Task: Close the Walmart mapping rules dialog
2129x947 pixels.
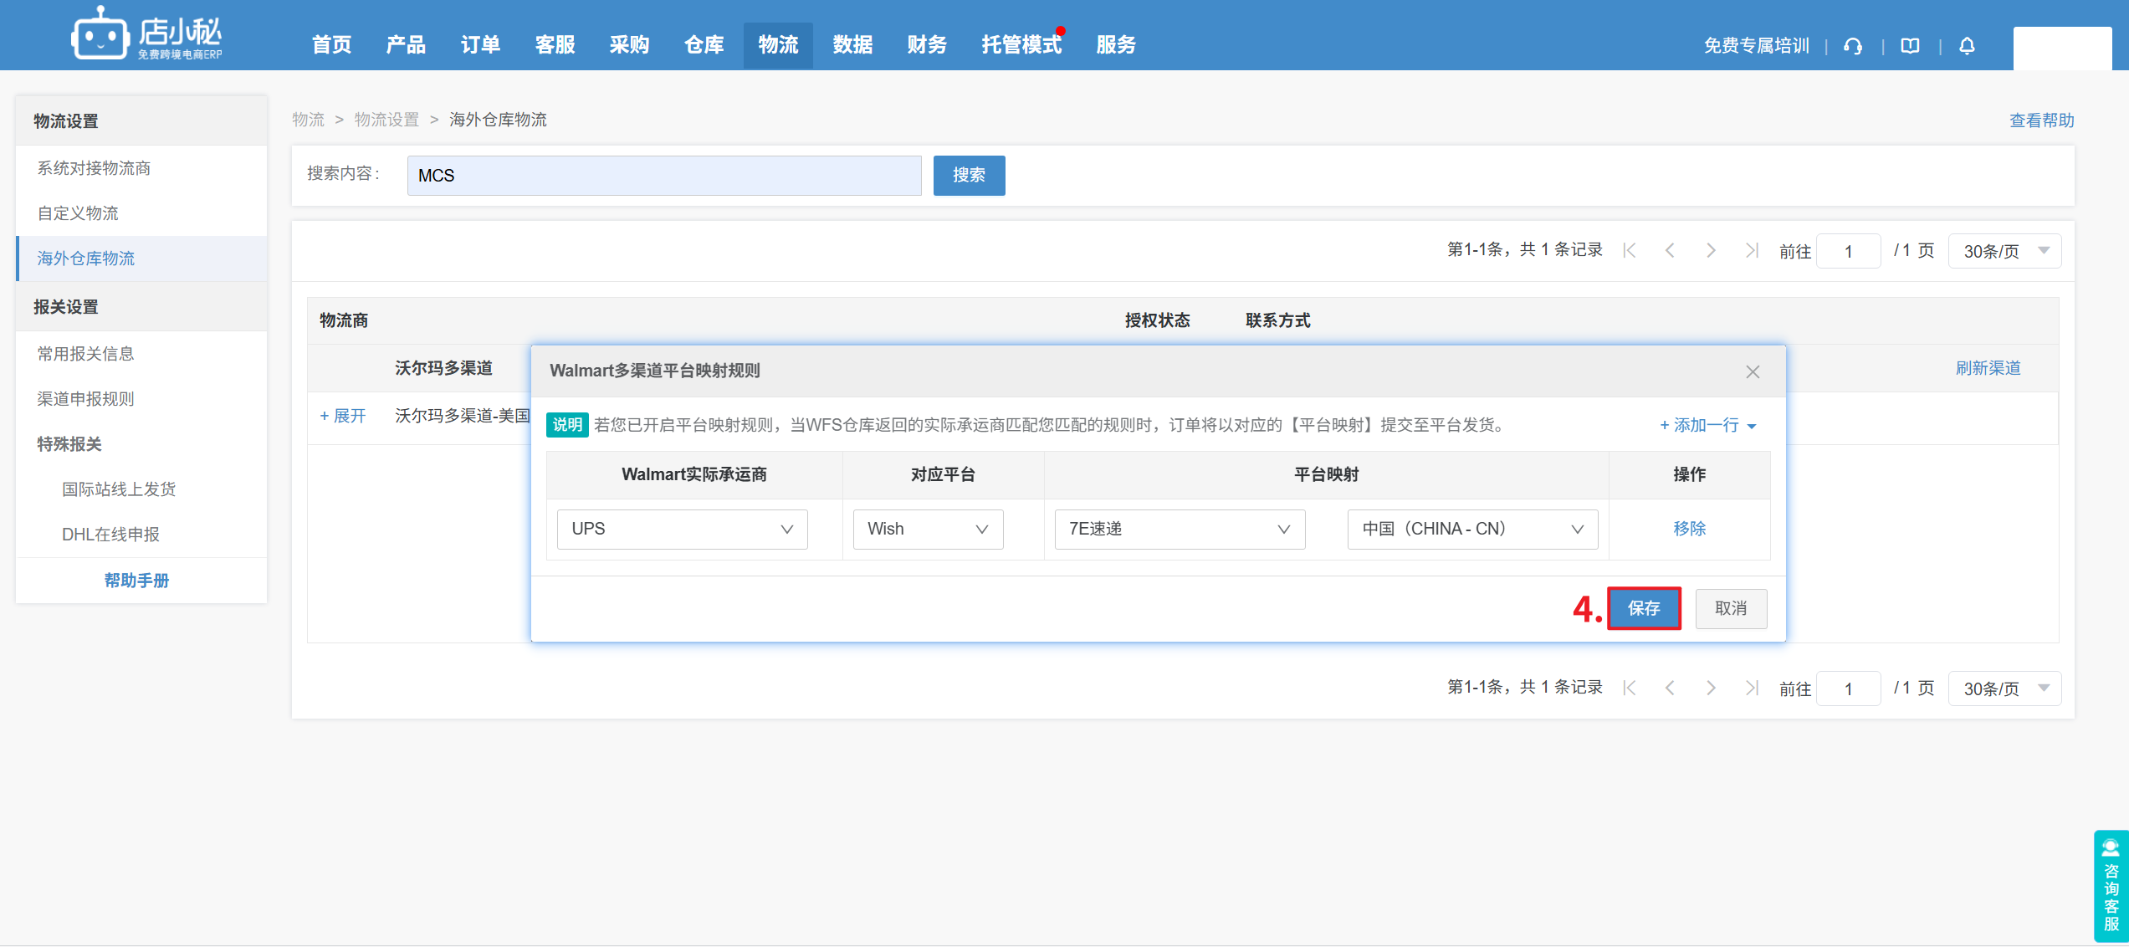Action: 1753,371
